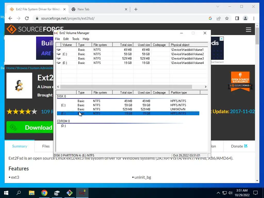Open the Donate tab link
The width and height of the screenshot is (264, 198).
click(x=239, y=146)
